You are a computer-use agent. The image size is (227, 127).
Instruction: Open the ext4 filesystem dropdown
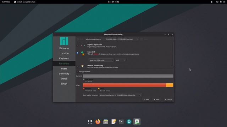pyautogui.click(x=121, y=60)
